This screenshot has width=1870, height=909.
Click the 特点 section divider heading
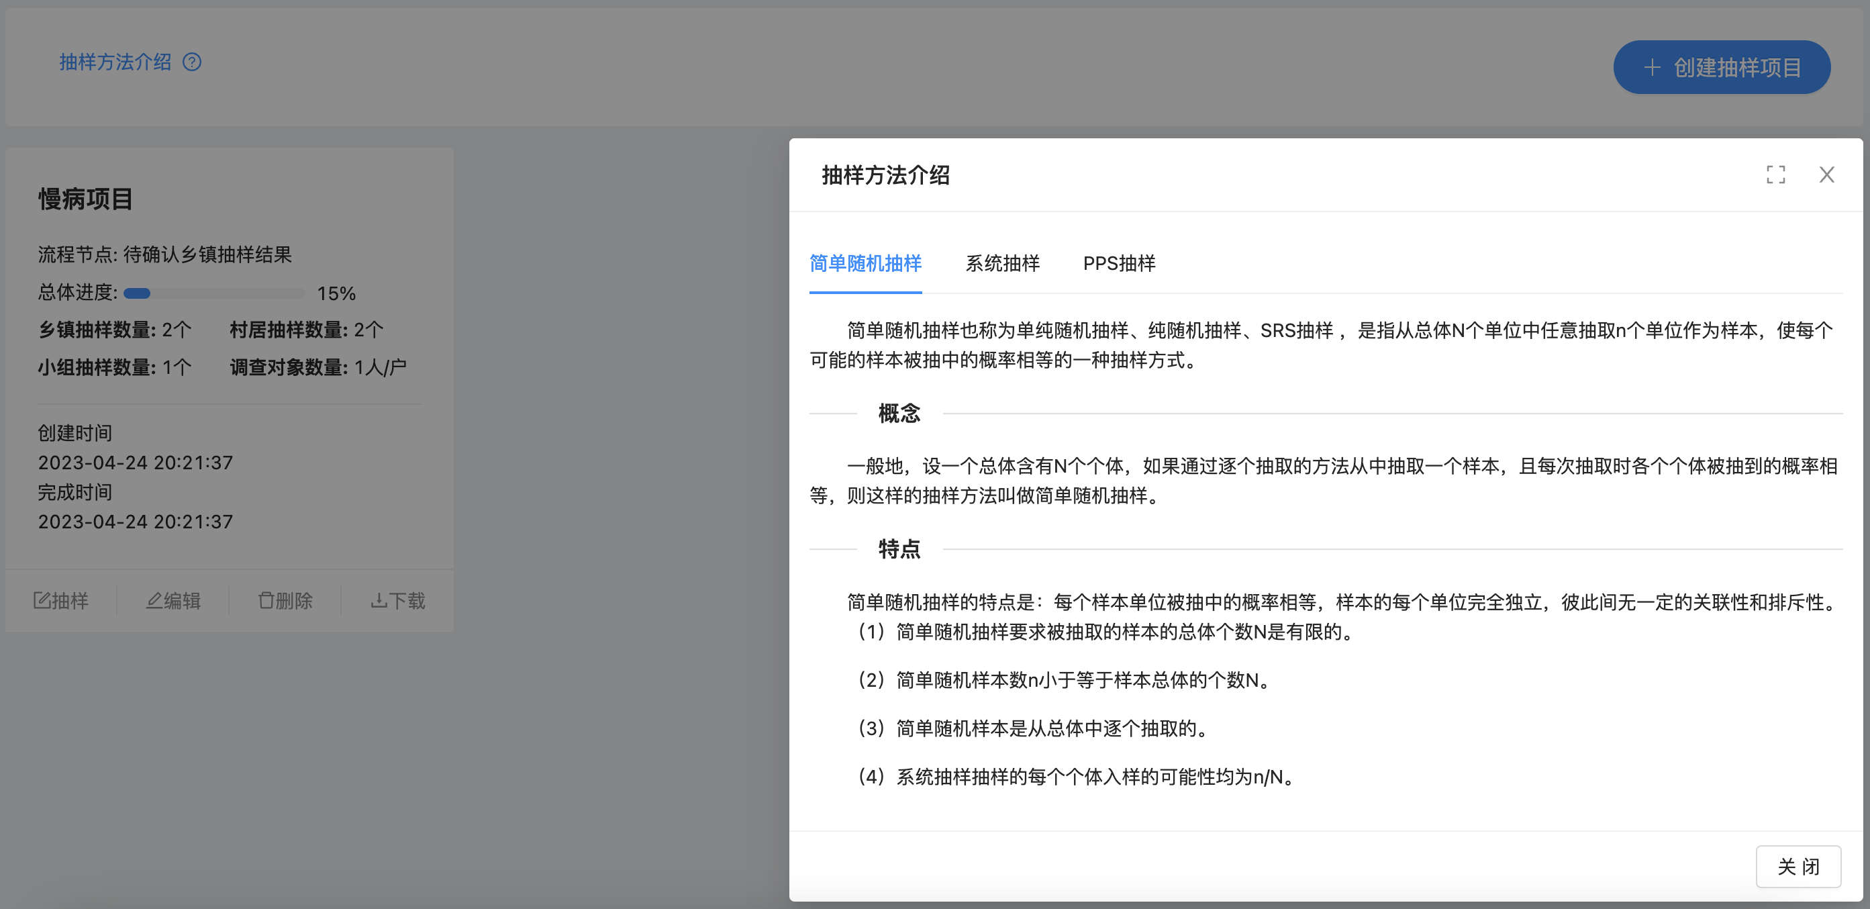coord(899,549)
